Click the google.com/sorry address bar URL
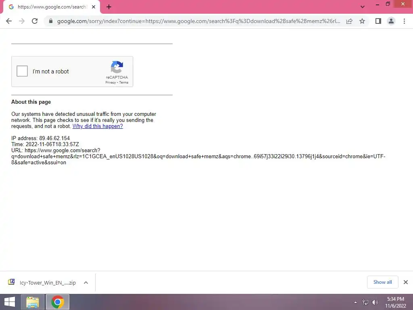Image resolution: width=413 pixels, height=310 pixels. coord(198,21)
